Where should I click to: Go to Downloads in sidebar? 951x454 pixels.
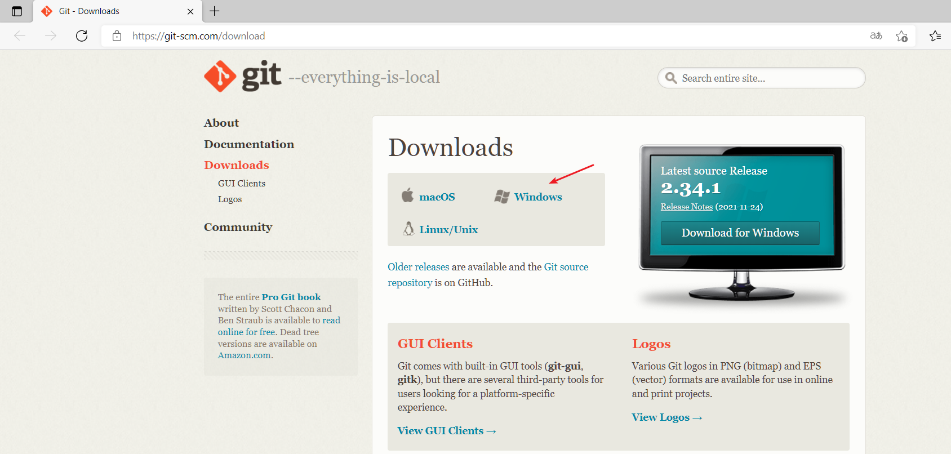coord(237,165)
